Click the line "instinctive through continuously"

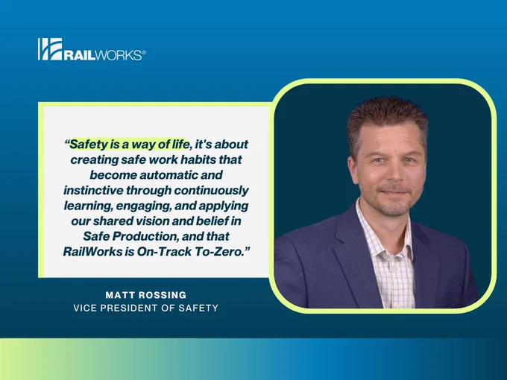click(156, 190)
